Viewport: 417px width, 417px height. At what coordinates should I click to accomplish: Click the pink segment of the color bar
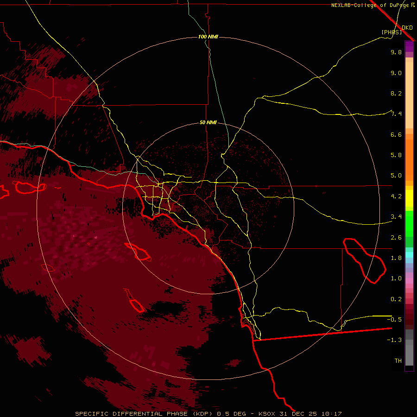pyautogui.click(x=409, y=281)
